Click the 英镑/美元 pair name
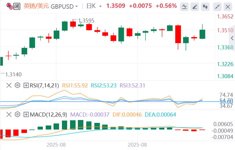Viewport: 235px width, 150px height. pos(36,6)
